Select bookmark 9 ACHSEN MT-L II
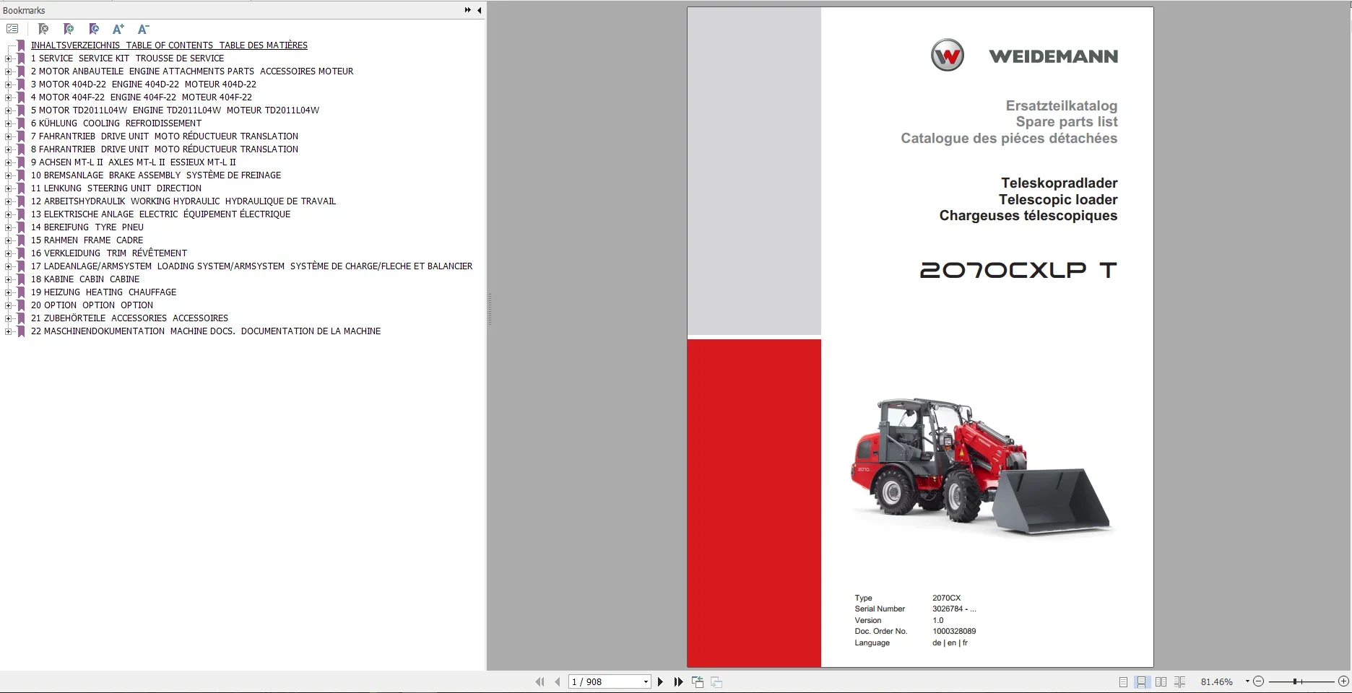The image size is (1352, 693). (134, 162)
